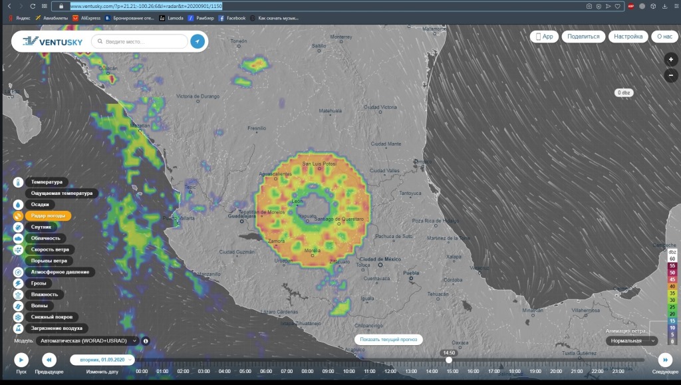
Task: Click the wind icon beside Скорость ветра
Action: point(18,249)
